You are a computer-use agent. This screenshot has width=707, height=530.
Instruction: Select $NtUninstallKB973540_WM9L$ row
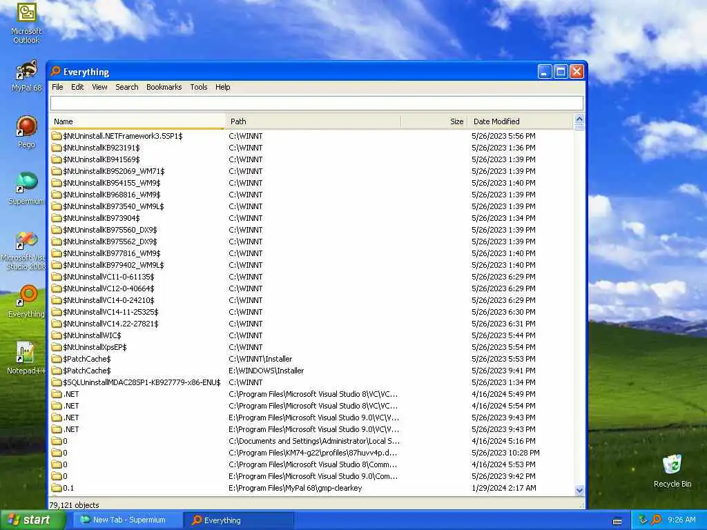coord(311,206)
